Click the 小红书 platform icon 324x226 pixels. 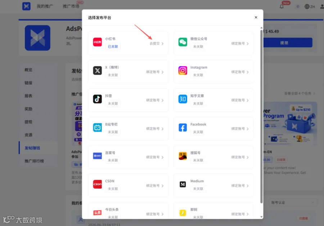tap(97, 42)
